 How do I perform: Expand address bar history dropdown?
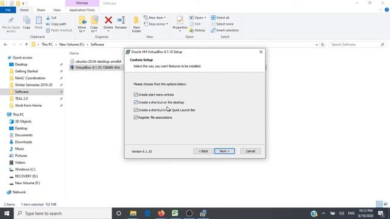(x=317, y=44)
